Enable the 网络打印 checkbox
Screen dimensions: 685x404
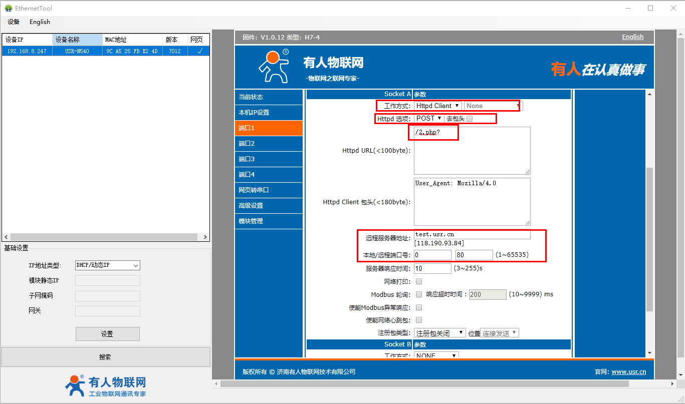click(419, 281)
